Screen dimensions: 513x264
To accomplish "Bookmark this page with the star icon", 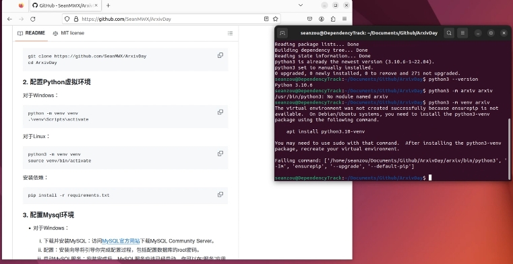I will pos(276,19).
